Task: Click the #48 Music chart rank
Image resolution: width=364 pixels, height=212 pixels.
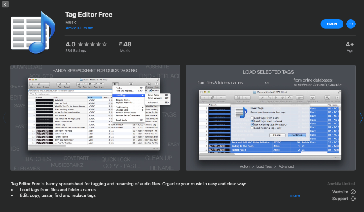Action: point(125,46)
